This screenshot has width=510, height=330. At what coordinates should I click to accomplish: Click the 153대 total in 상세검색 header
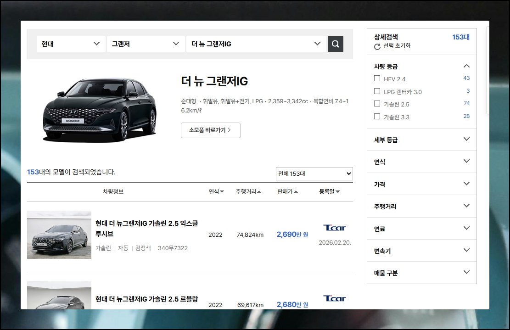(461, 37)
